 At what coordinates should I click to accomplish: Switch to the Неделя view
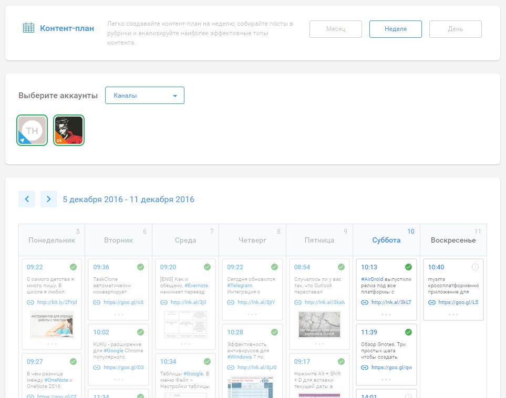395,29
